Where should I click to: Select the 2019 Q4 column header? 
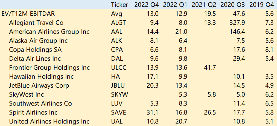[x=261, y=4]
